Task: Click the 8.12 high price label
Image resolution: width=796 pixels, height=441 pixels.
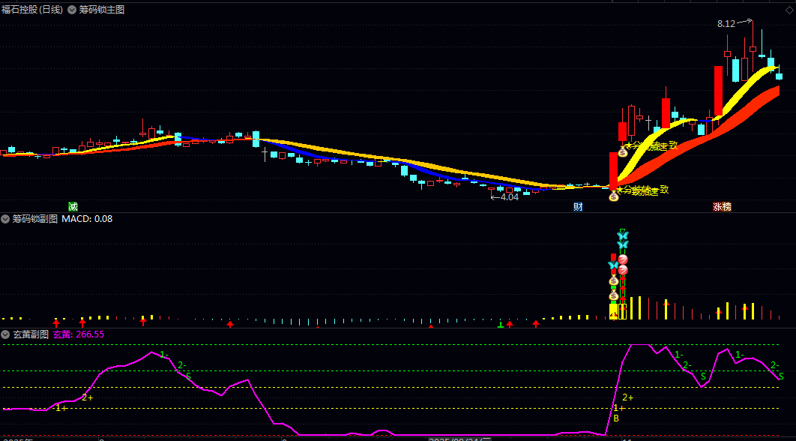Action: coord(726,24)
